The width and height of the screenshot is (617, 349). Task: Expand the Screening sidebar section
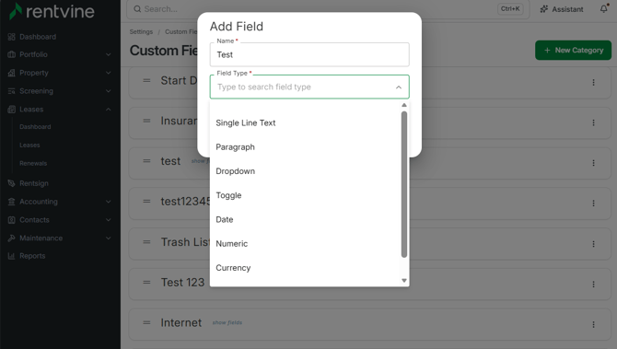109,91
